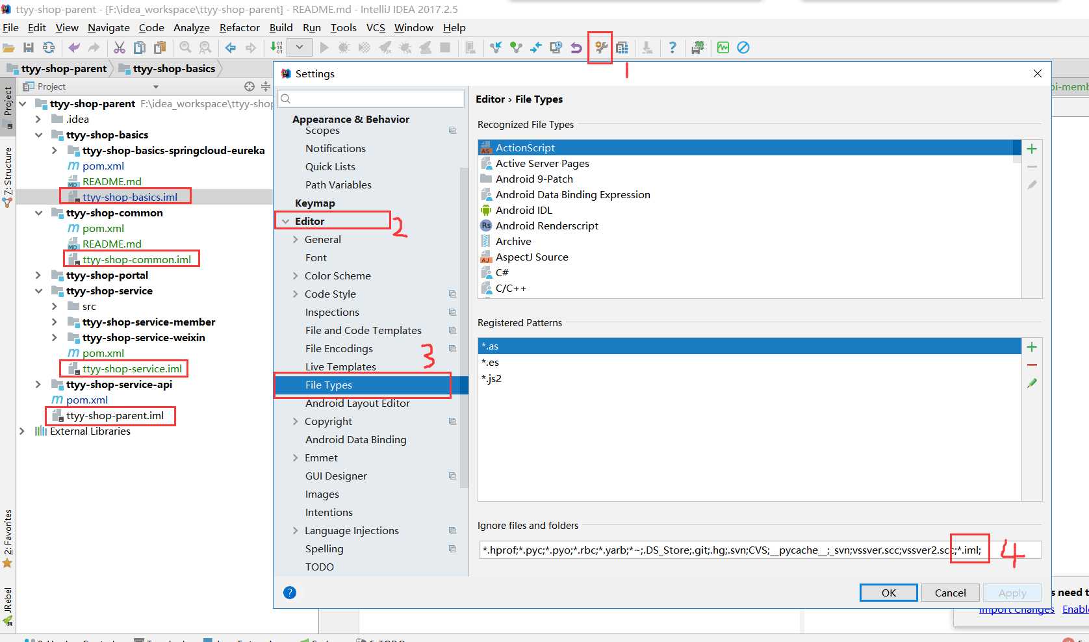Select ttyy-shop-common.iml file

tap(136, 259)
